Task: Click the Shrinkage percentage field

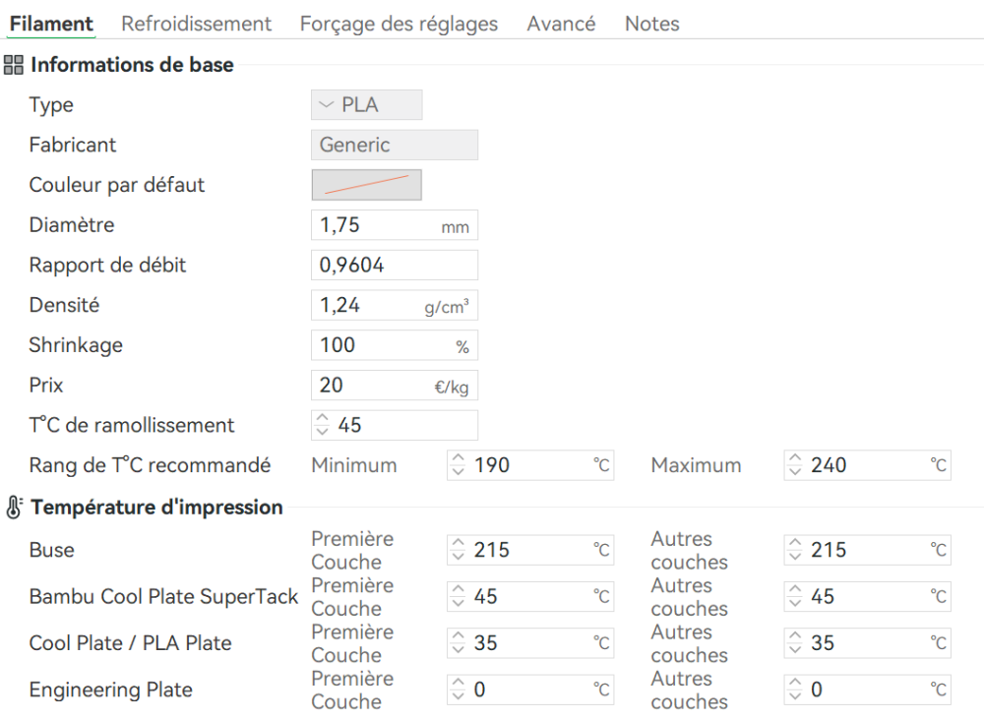Action: 379,345
